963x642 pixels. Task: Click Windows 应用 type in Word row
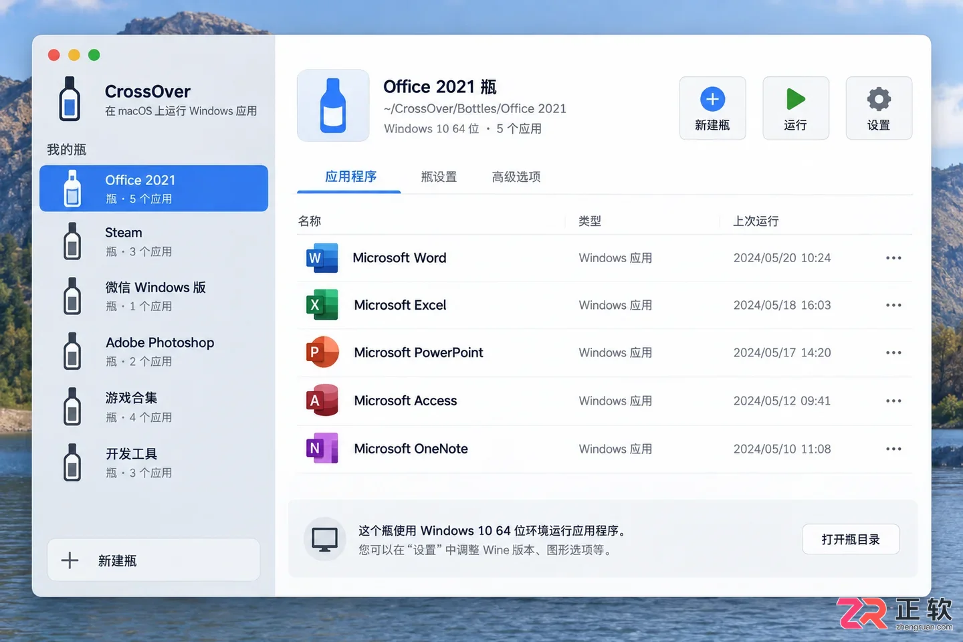click(615, 258)
